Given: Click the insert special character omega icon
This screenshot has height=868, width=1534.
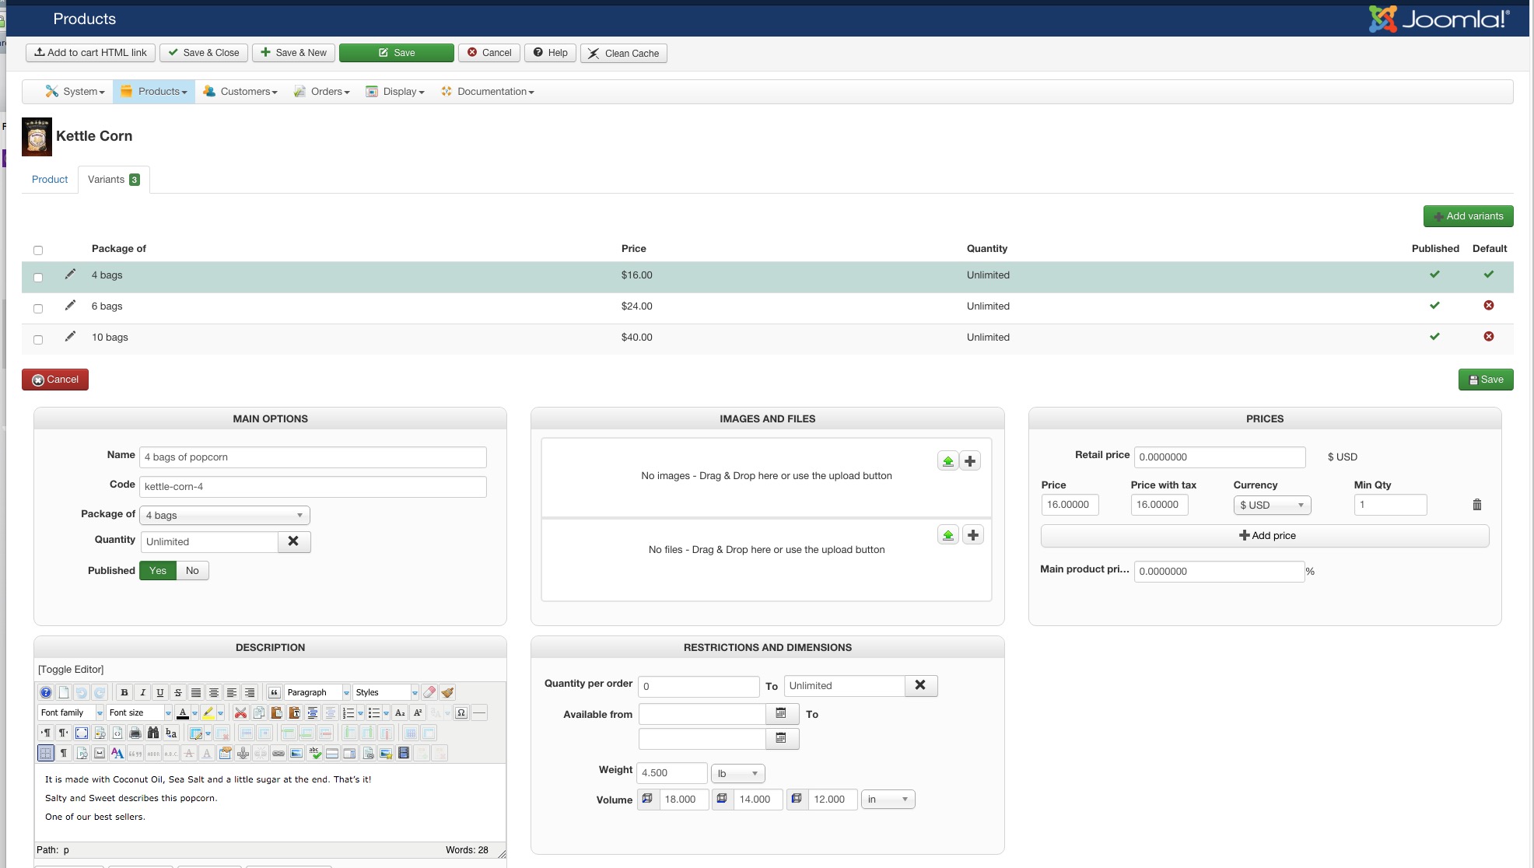Looking at the screenshot, I should tap(461, 712).
